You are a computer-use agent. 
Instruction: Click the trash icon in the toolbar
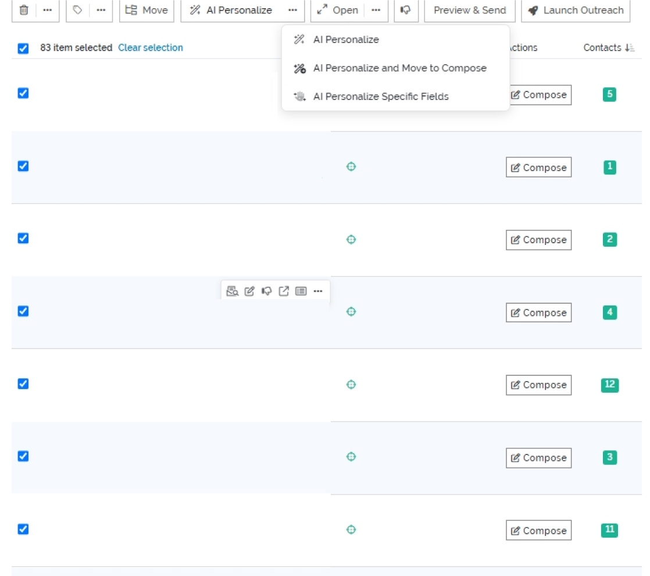[23, 10]
